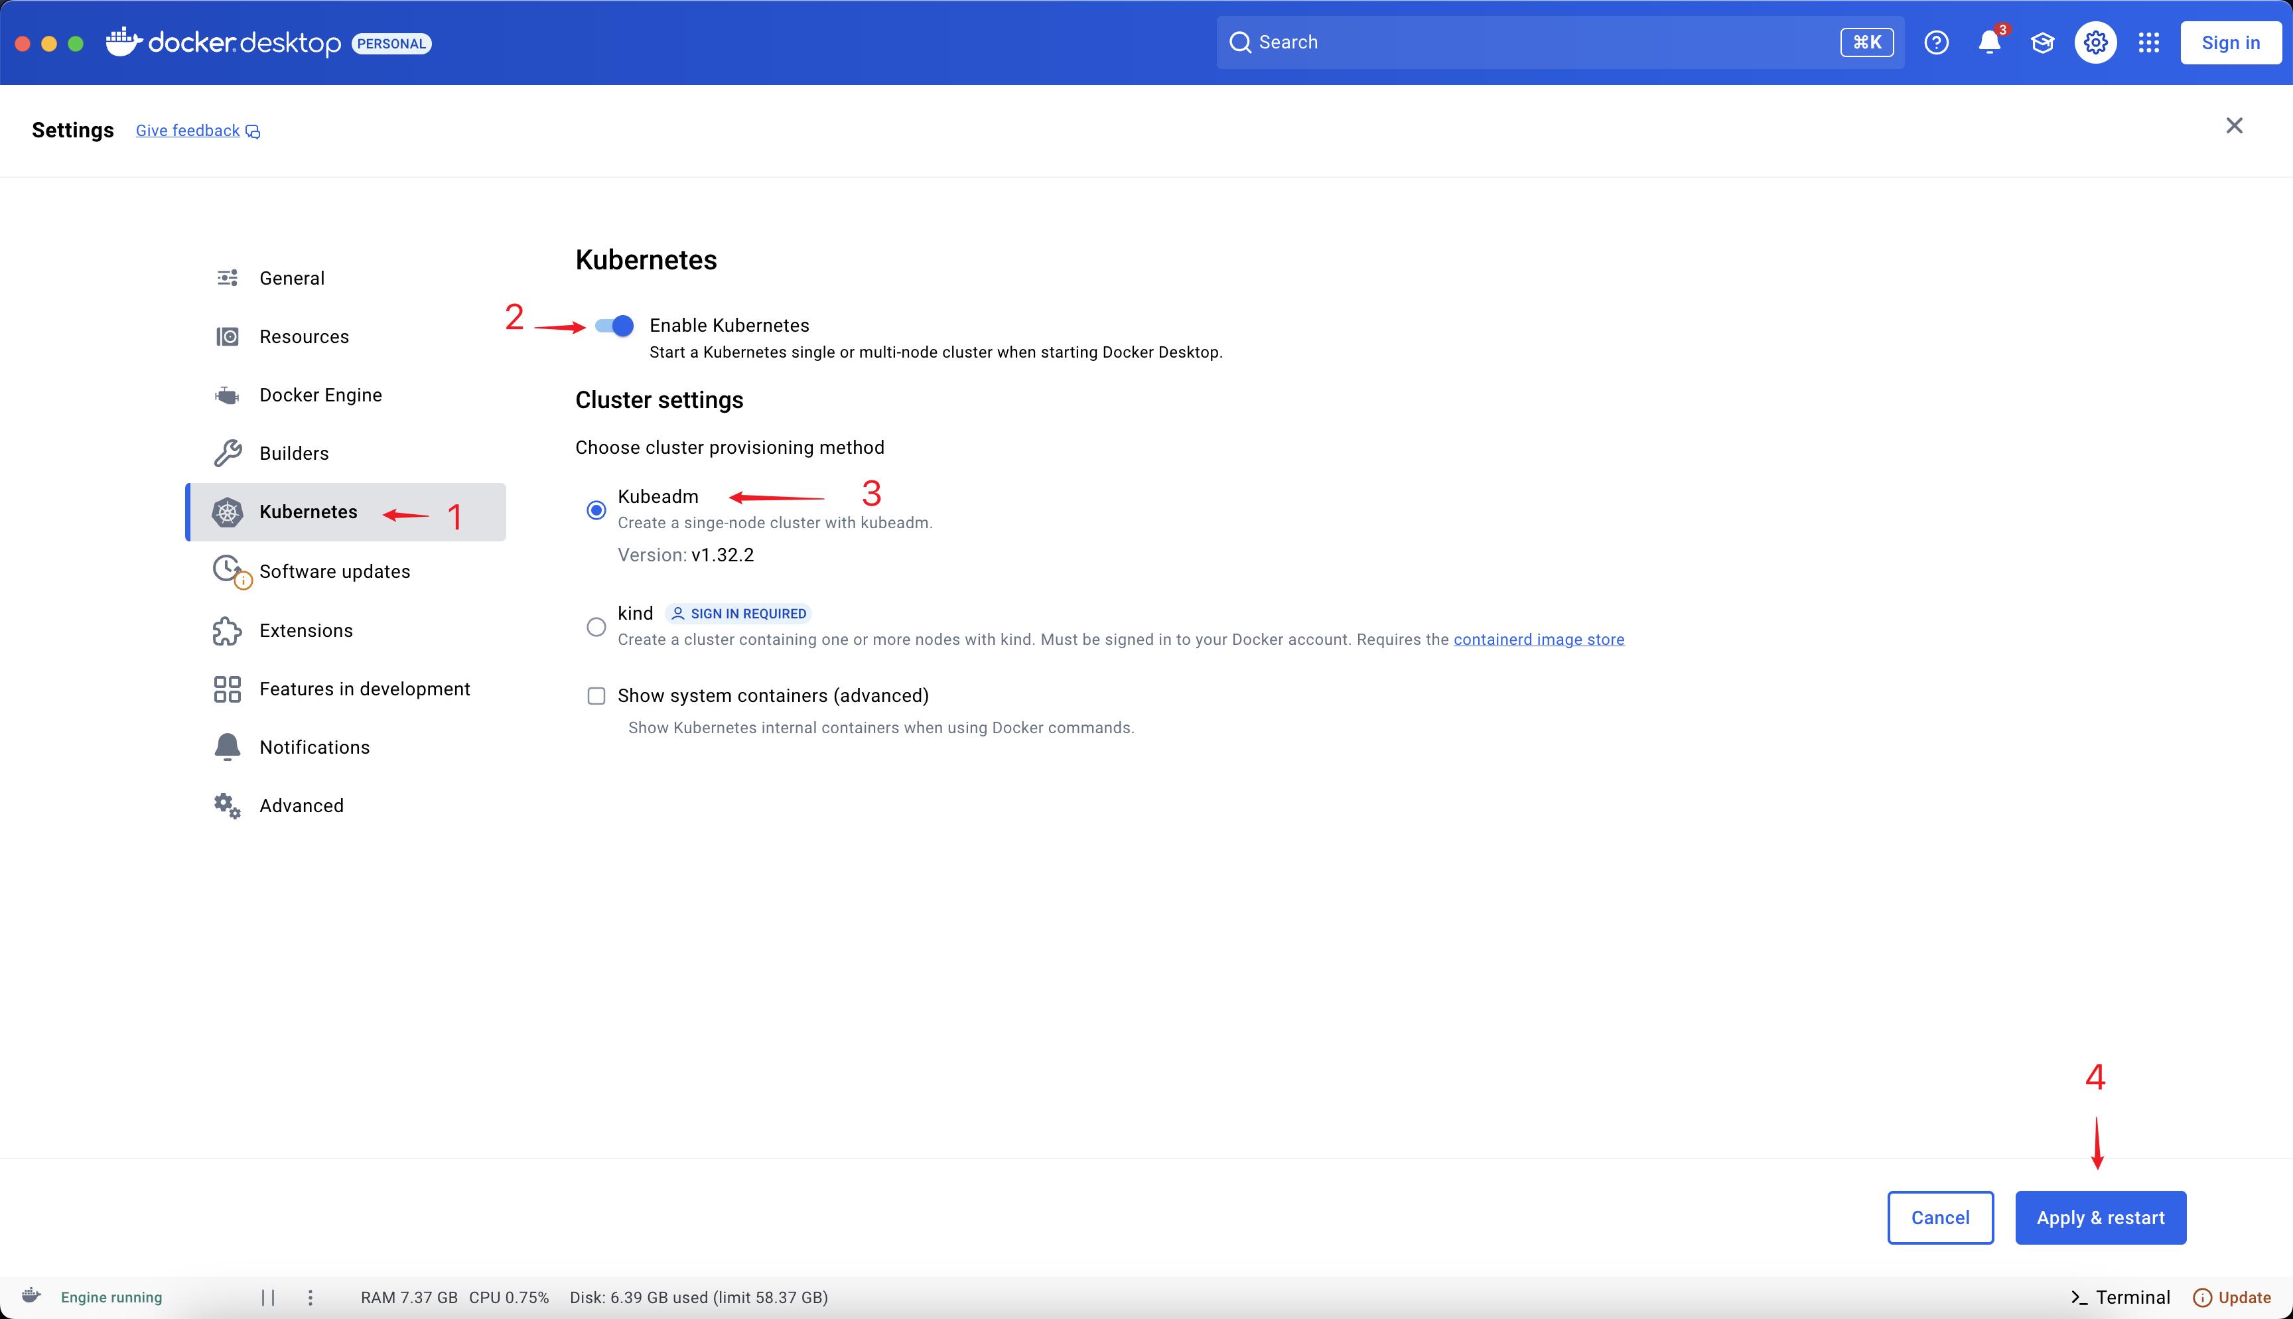Viewport: 2293px width, 1319px height.
Task: Click the Extensions puzzle icon
Action: pyautogui.click(x=228, y=630)
